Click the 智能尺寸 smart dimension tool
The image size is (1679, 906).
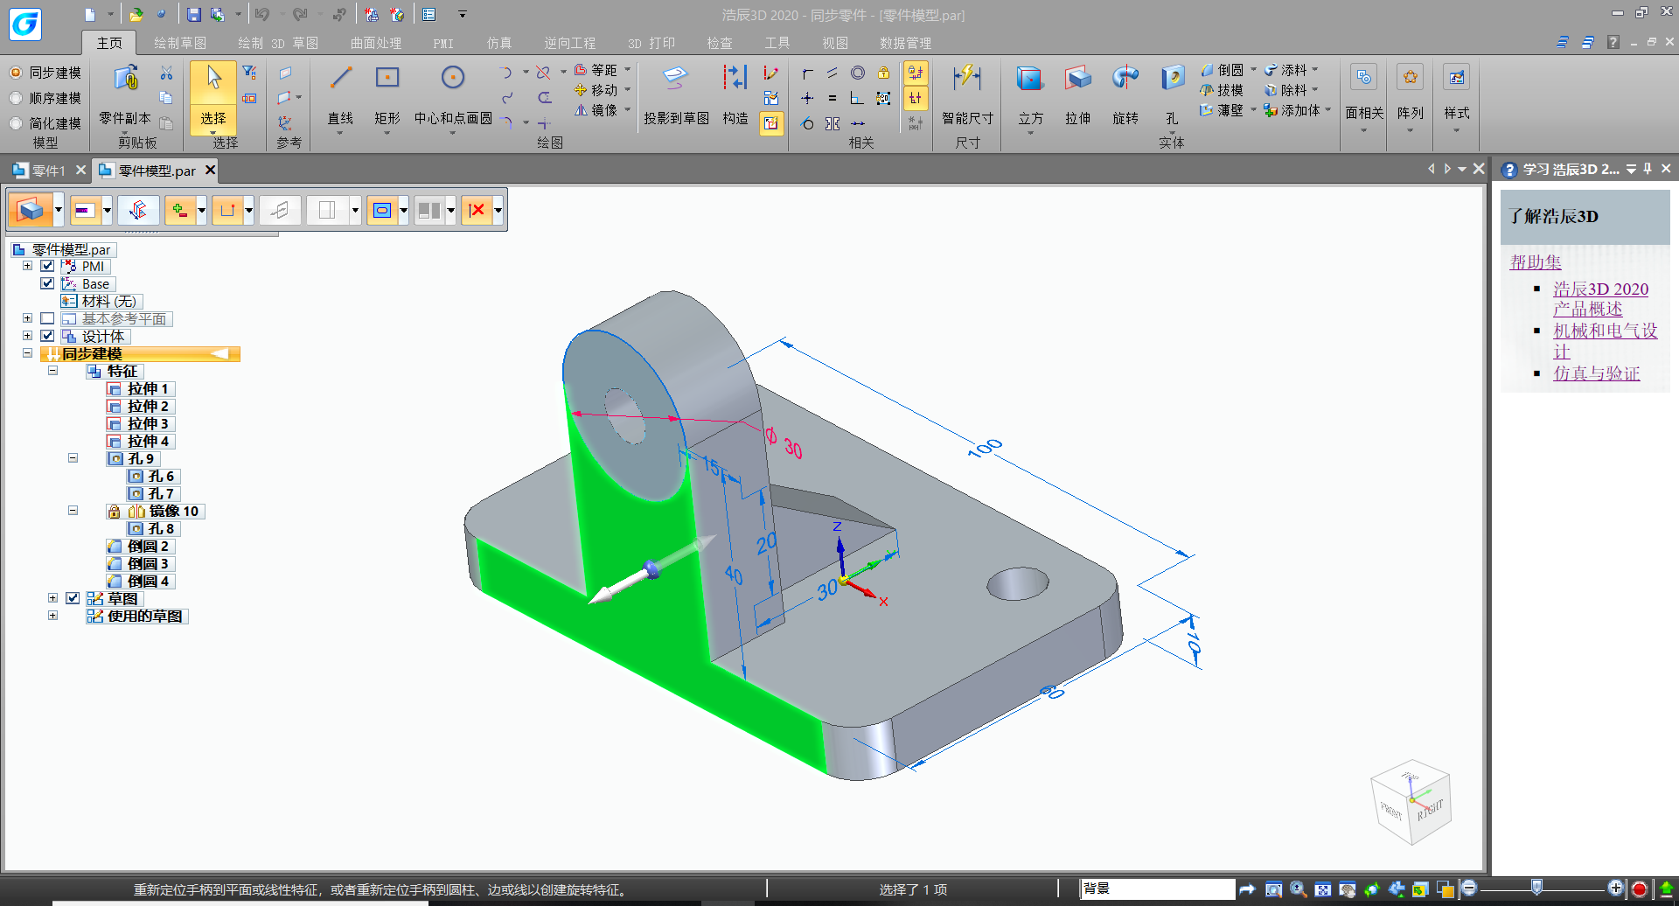click(x=967, y=79)
